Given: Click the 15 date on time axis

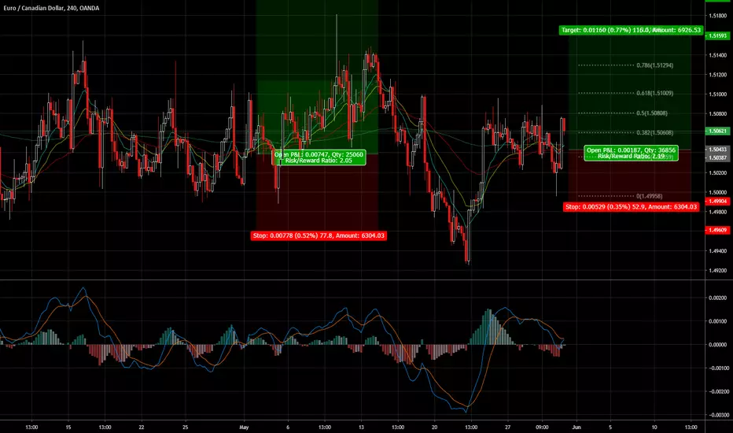Looking at the screenshot, I should point(68,427).
